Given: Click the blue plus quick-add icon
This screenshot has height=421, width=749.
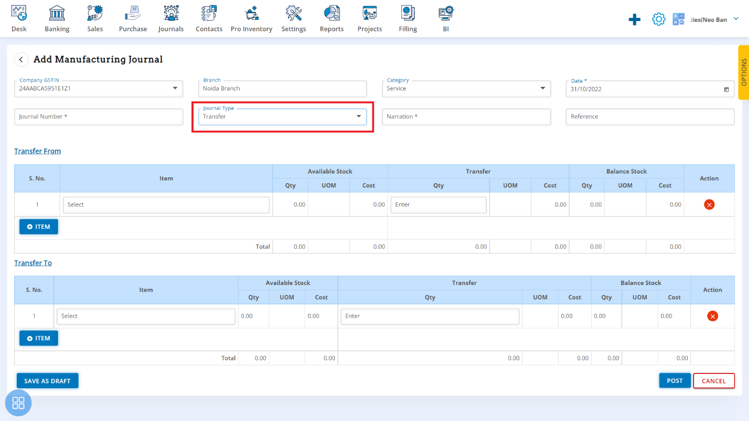Looking at the screenshot, I should coord(634,20).
